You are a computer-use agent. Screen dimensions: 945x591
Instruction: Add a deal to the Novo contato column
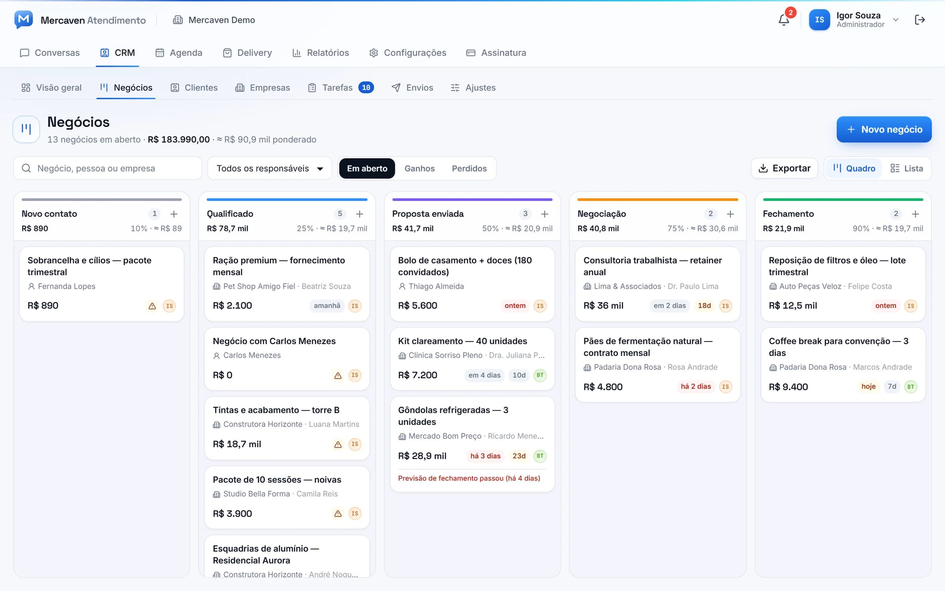click(x=174, y=214)
